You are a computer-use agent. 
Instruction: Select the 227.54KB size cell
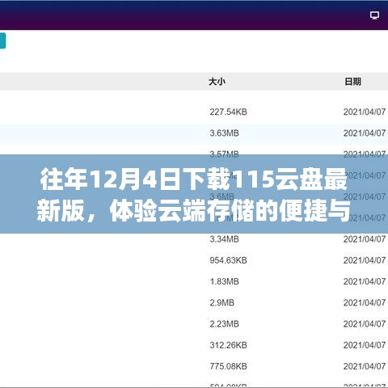coord(228,112)
